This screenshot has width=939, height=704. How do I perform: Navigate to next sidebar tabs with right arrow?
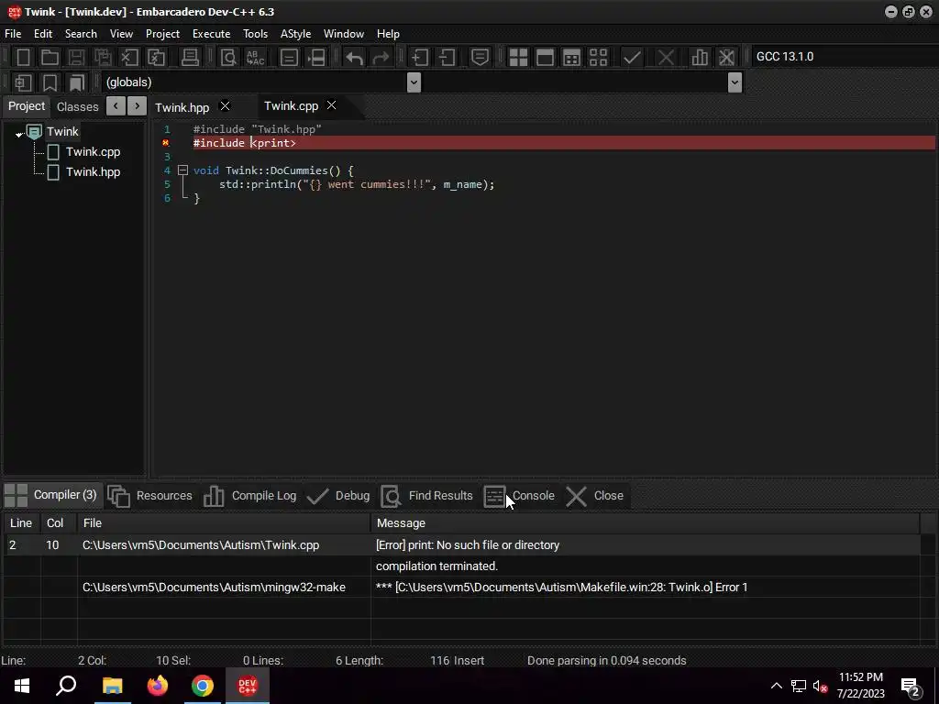tap(138, 106)
